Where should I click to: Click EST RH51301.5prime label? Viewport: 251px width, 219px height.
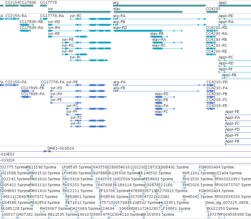197,173
